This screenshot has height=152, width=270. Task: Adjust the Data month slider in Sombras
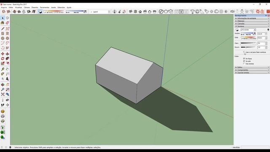[x=248, y=38]
